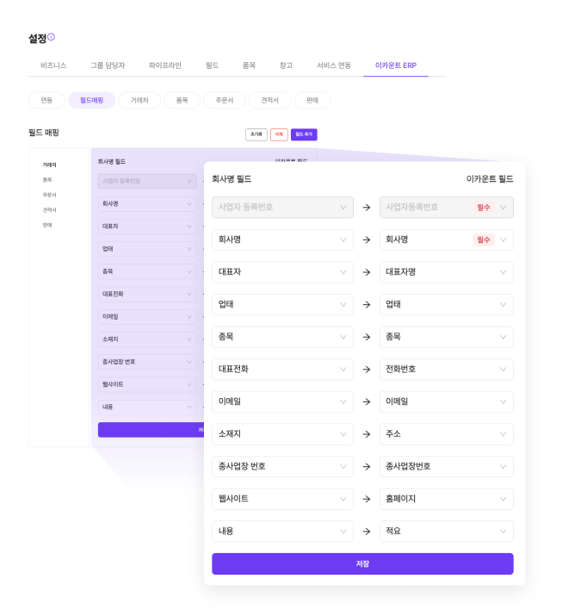Switch to the 서비스 연동 settings tab
This screenshot has width=568, height=610.
pos(334,65)
